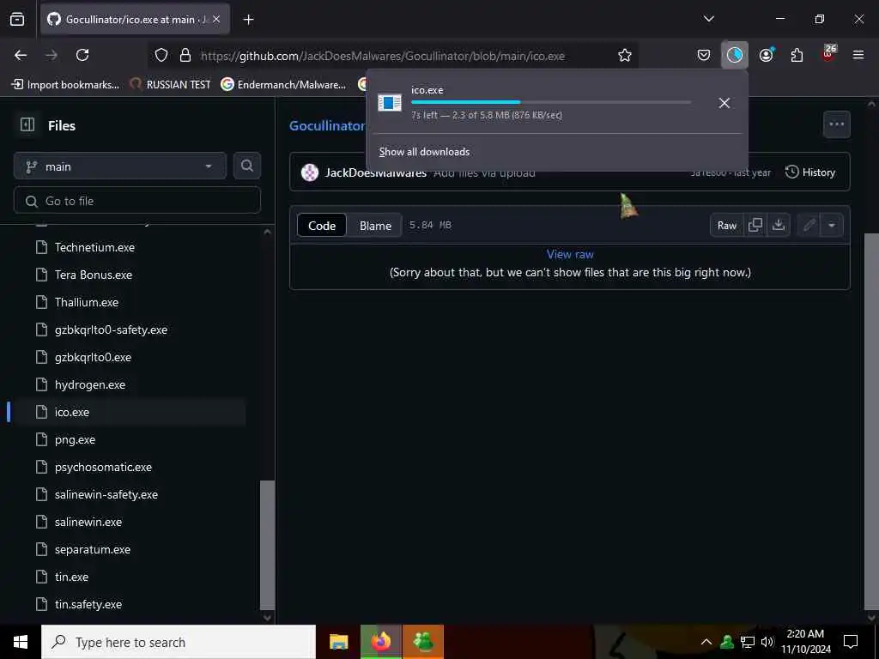Expand the edit options dropdown arrow
The height and width of the screenshot is (659, 879).
point(832,226)
